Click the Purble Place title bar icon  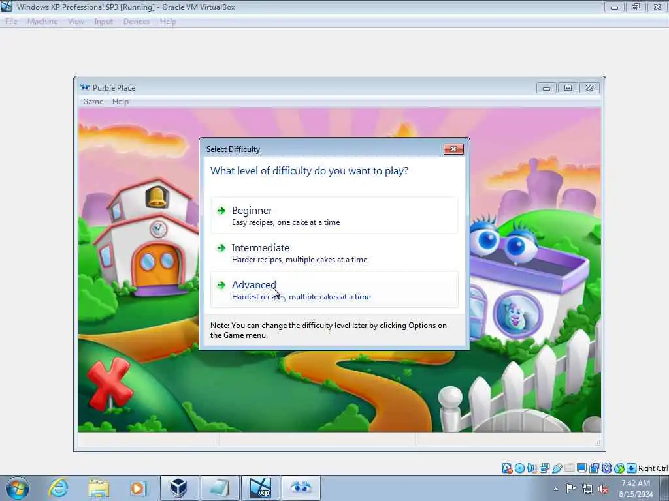click(85, 88)
